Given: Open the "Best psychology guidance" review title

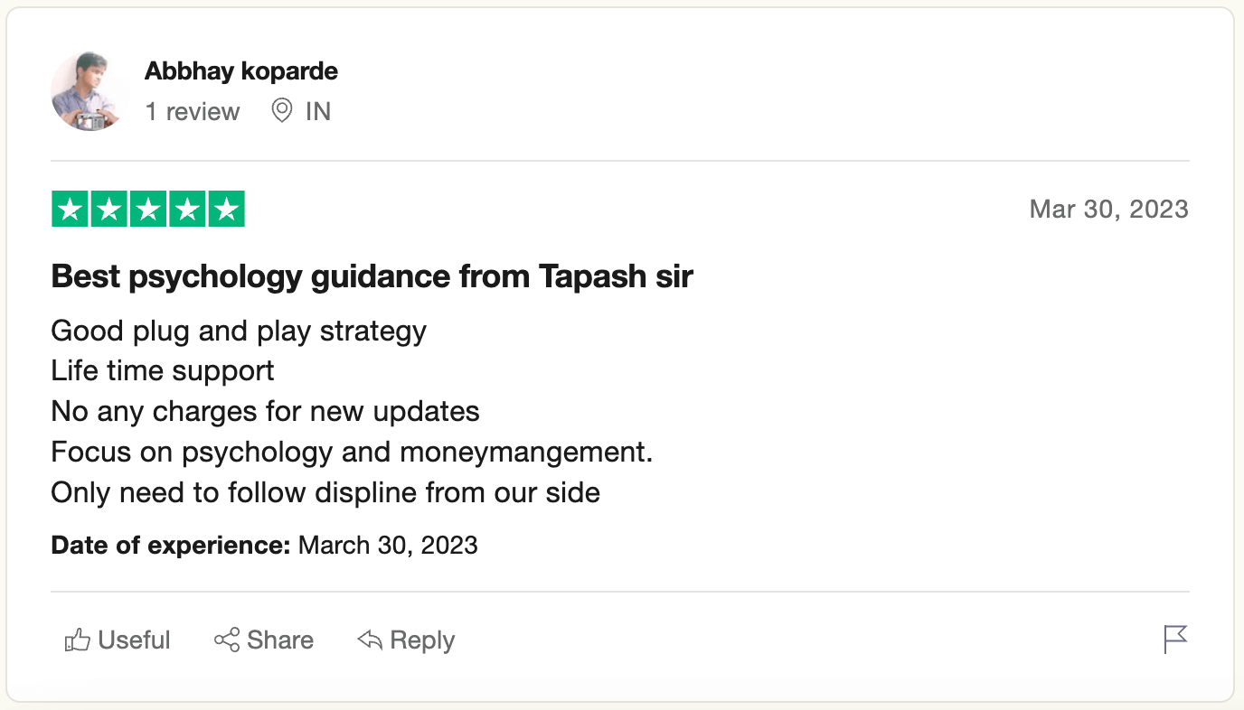Looking at the screenshot, I should tap(372, 276).
